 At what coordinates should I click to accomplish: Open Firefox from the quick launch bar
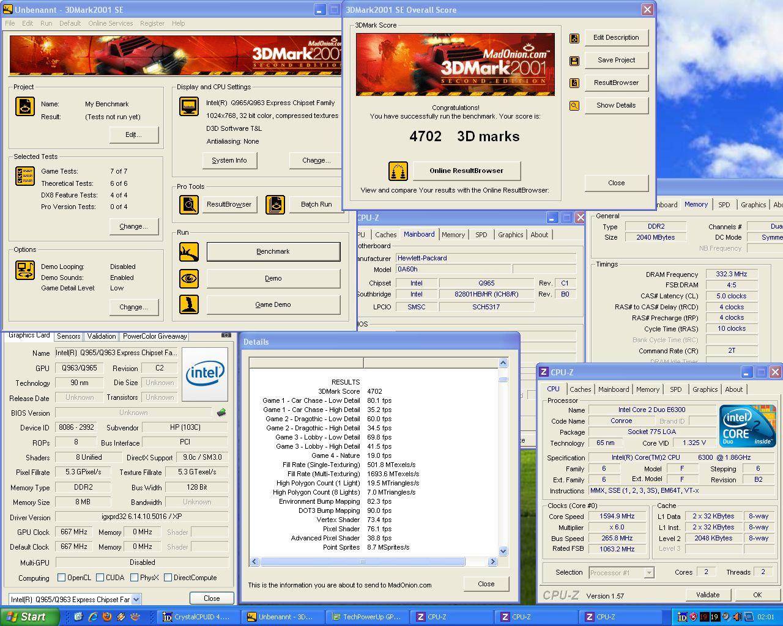pos(107,617)
